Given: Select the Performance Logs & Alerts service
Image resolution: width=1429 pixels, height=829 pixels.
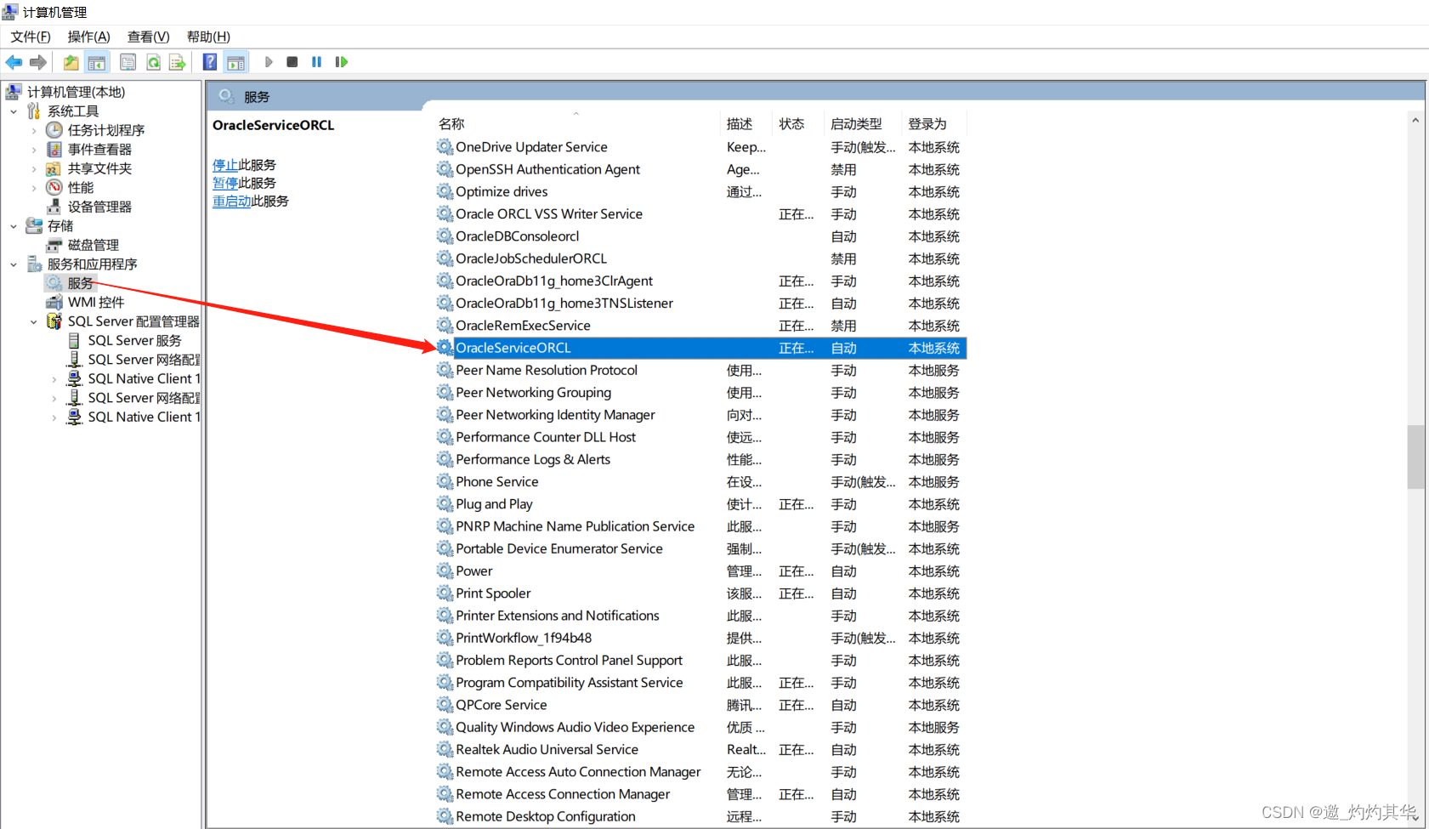Looking at the screenshot, I should point(701,460).
